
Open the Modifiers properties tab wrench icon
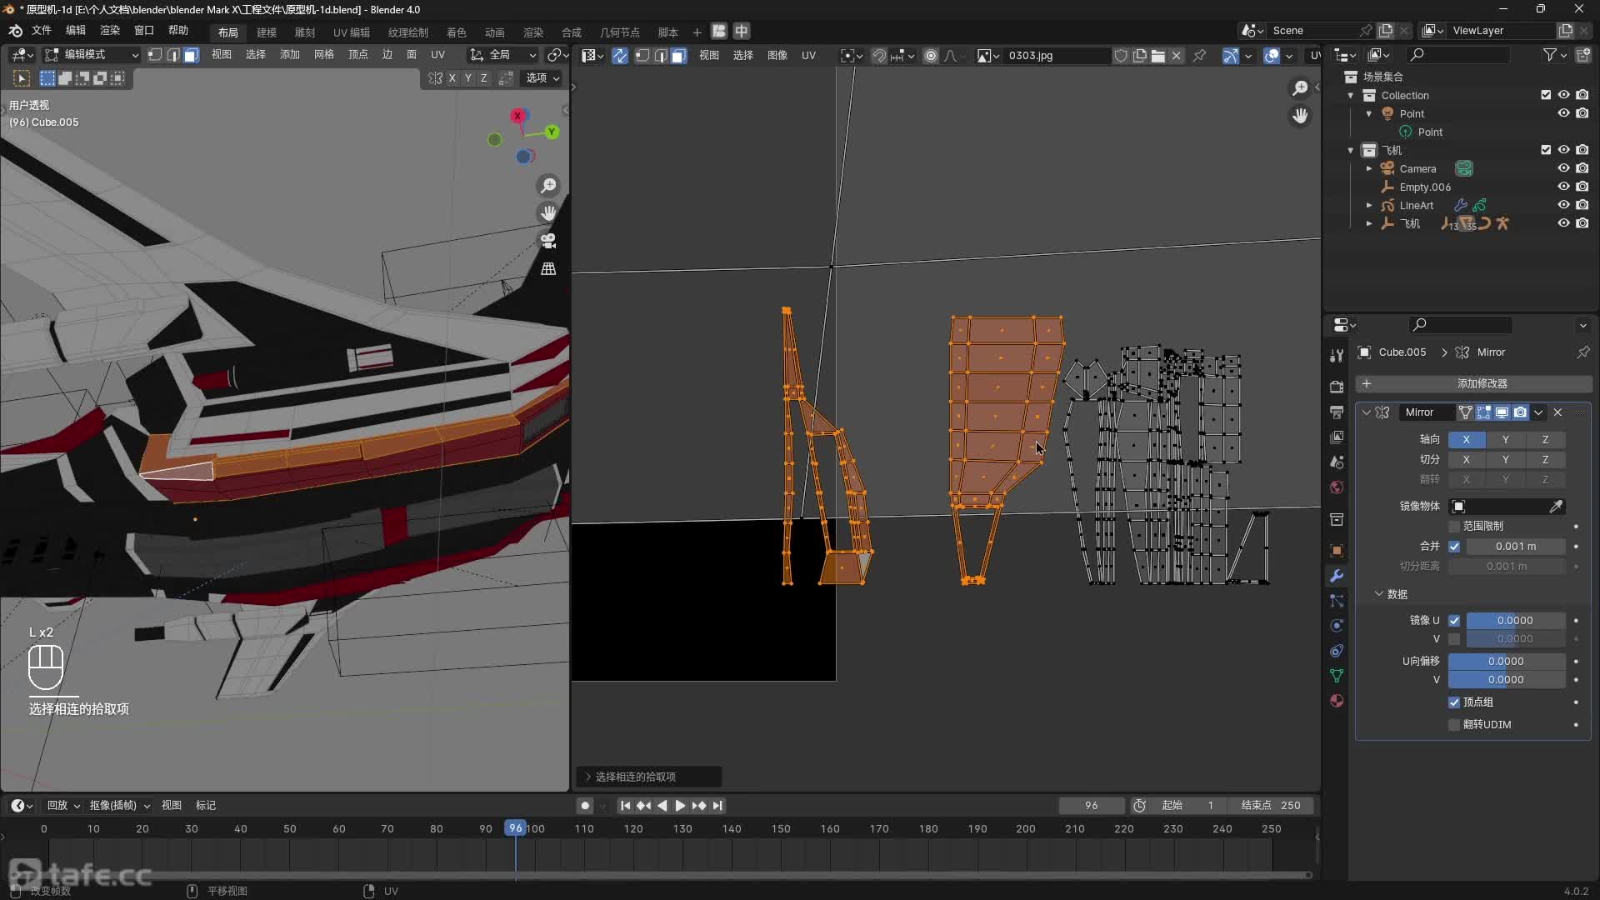(x=1337, y=576)
